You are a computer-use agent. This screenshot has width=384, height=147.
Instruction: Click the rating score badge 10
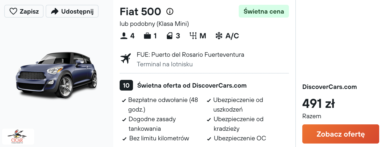point(126,85)
